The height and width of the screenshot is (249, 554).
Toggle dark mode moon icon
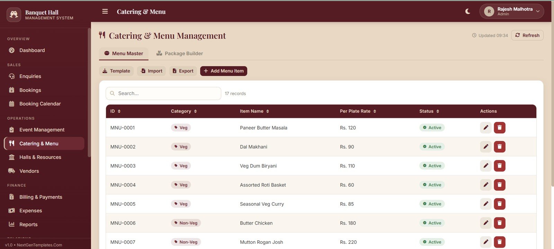click(x=467, y=11)
